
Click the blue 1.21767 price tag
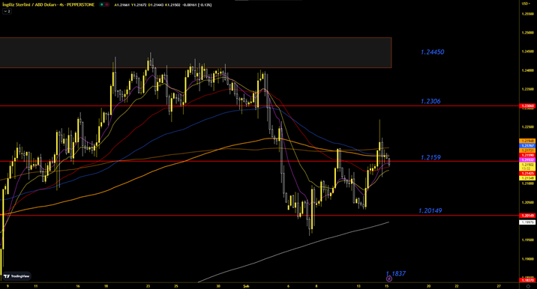(x=527, y=146)
